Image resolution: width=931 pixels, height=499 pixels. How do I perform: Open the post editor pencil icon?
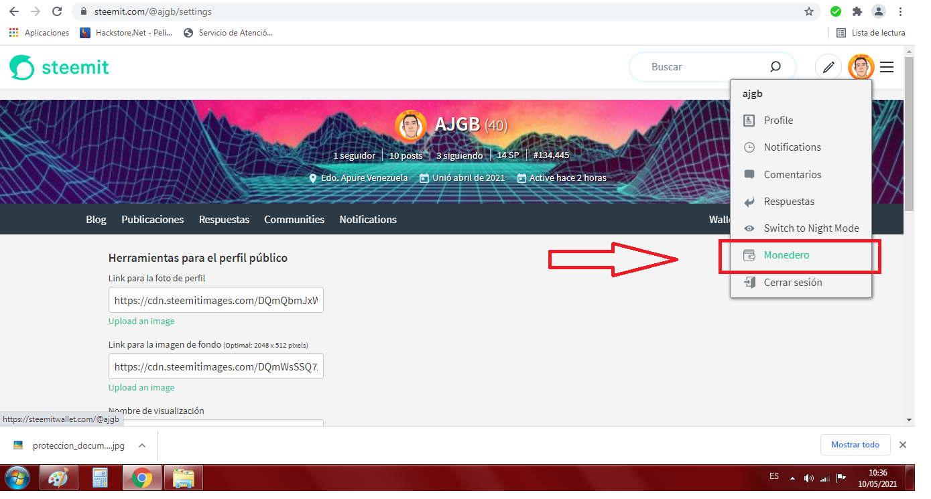pyautogui.click(x=828, y=67)
